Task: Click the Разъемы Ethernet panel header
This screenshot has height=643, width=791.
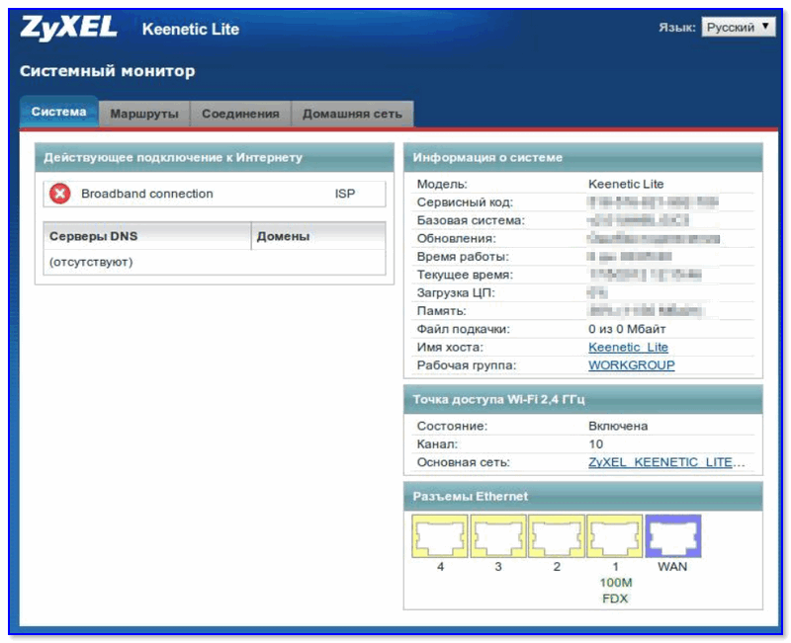Action: tap(583, 497)
